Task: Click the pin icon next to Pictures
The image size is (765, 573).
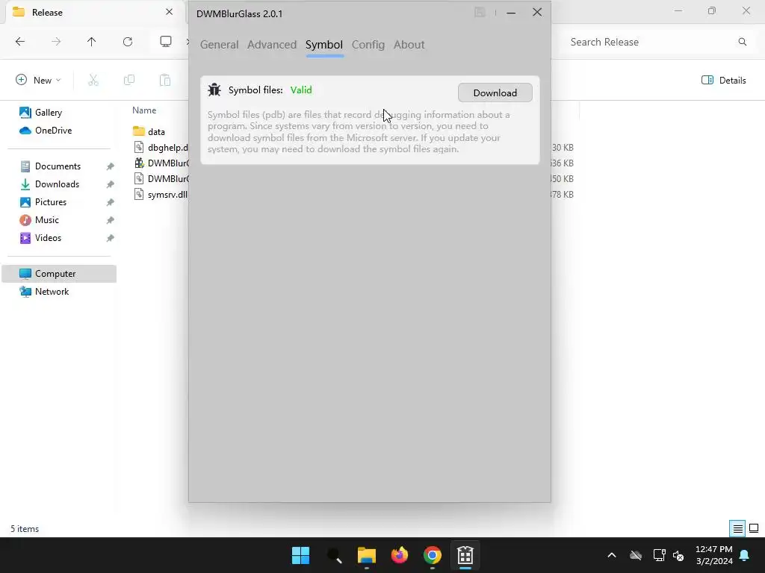Action: tap(111, 202)
